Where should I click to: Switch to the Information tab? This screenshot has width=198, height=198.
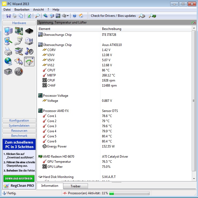tap(50, 186)
